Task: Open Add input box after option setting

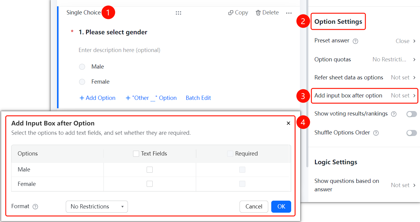Action: click(x=365, y=96)
